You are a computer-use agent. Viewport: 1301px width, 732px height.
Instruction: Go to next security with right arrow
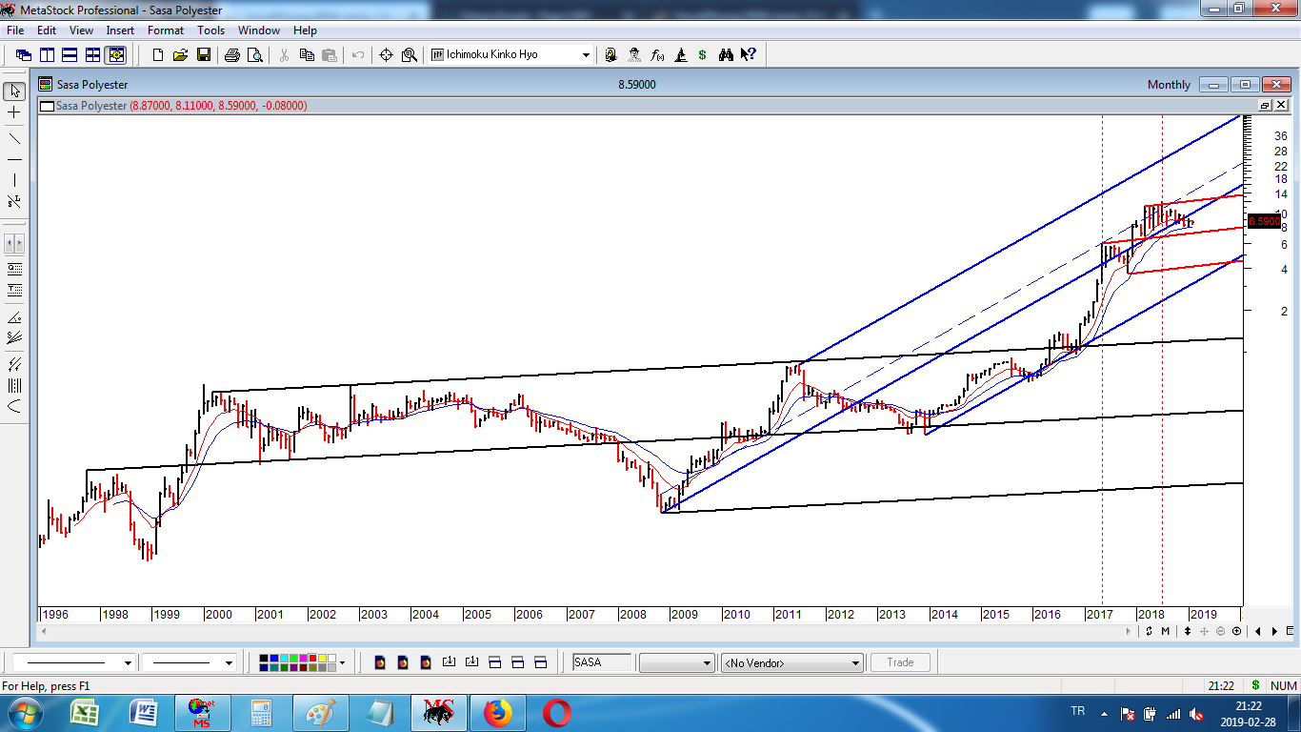pyautogui.click(x=1274, y=631)
